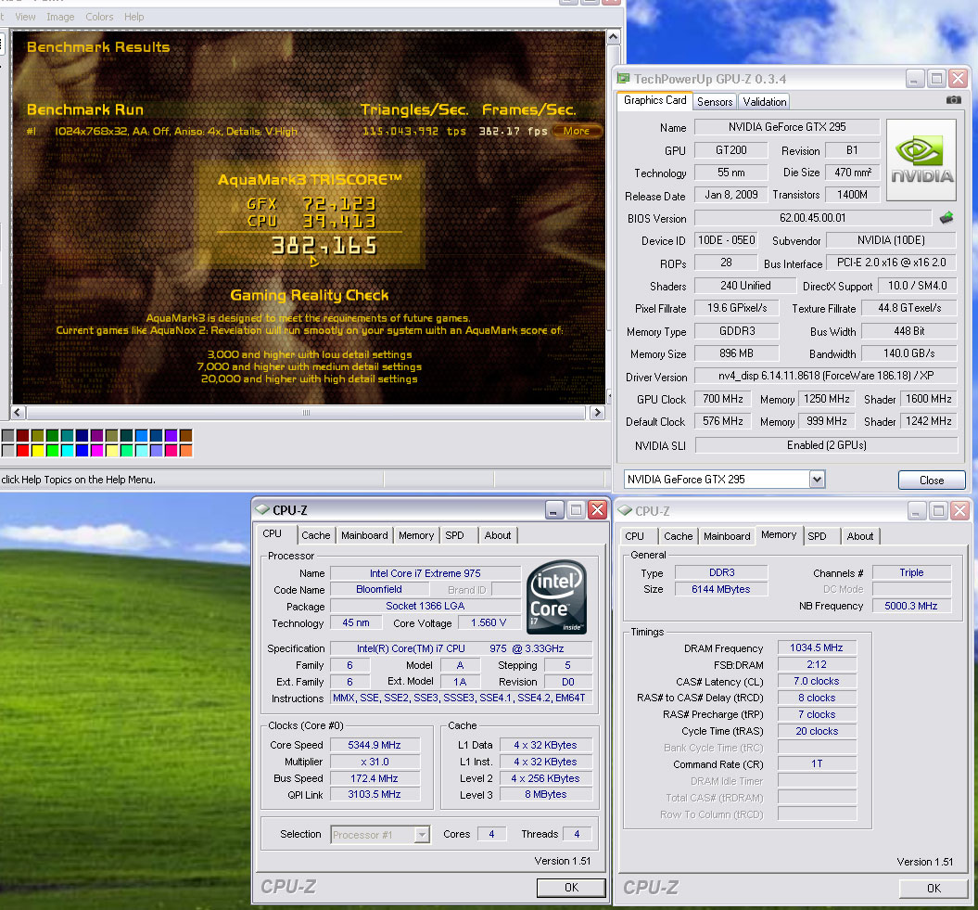Open the SPD tab in the CPU-Z processor window
The height and width of the screenshot is (910, 978).
click(x=454, y=535)
